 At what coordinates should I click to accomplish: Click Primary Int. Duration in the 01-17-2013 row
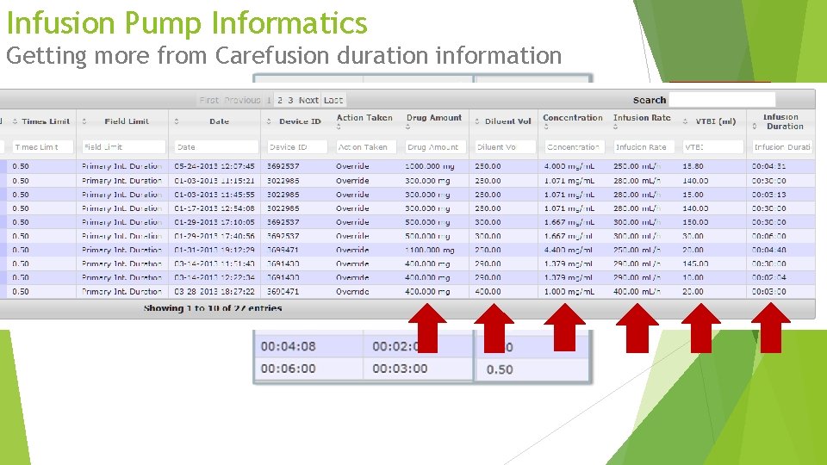[x=121, y=208]
